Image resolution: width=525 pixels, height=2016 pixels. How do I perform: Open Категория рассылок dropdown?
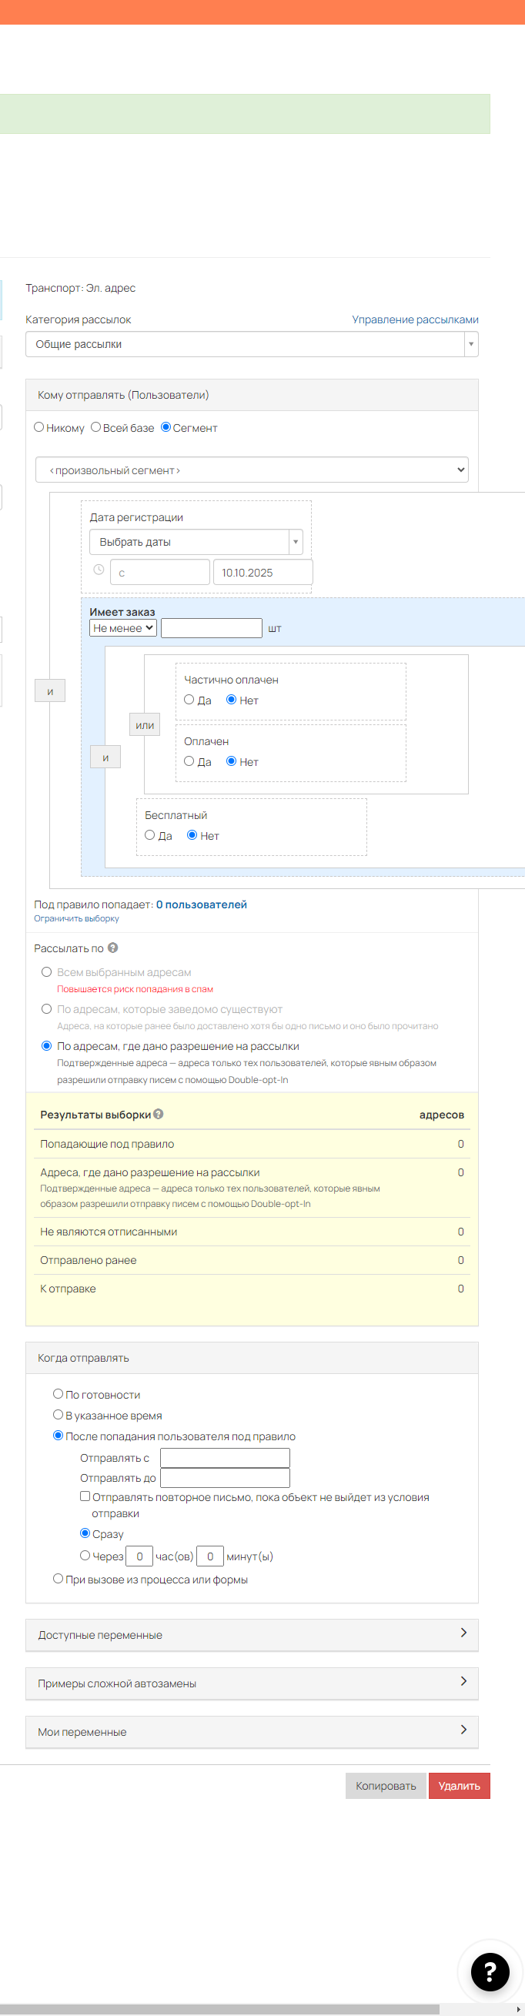coord(251,344)
